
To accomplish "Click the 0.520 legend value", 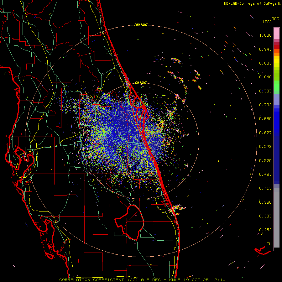I will pyautogui.click(x=265, y=161).
